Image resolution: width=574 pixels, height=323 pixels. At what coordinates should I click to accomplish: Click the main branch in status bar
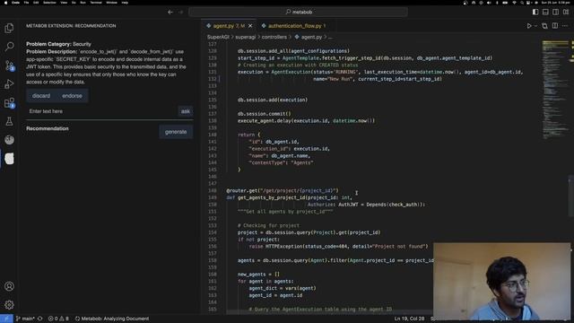[25, 319]
